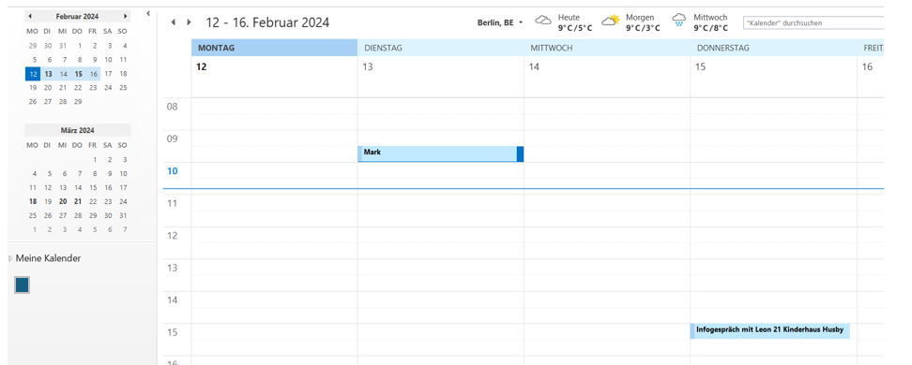Go to next week with right arrow
Viewport: 912px width, 365px height.
tap(189, 22)
